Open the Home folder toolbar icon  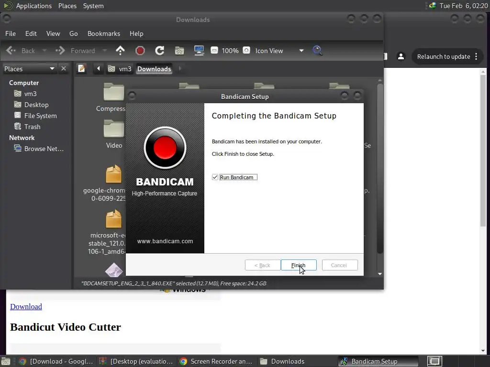coord(179,51)
